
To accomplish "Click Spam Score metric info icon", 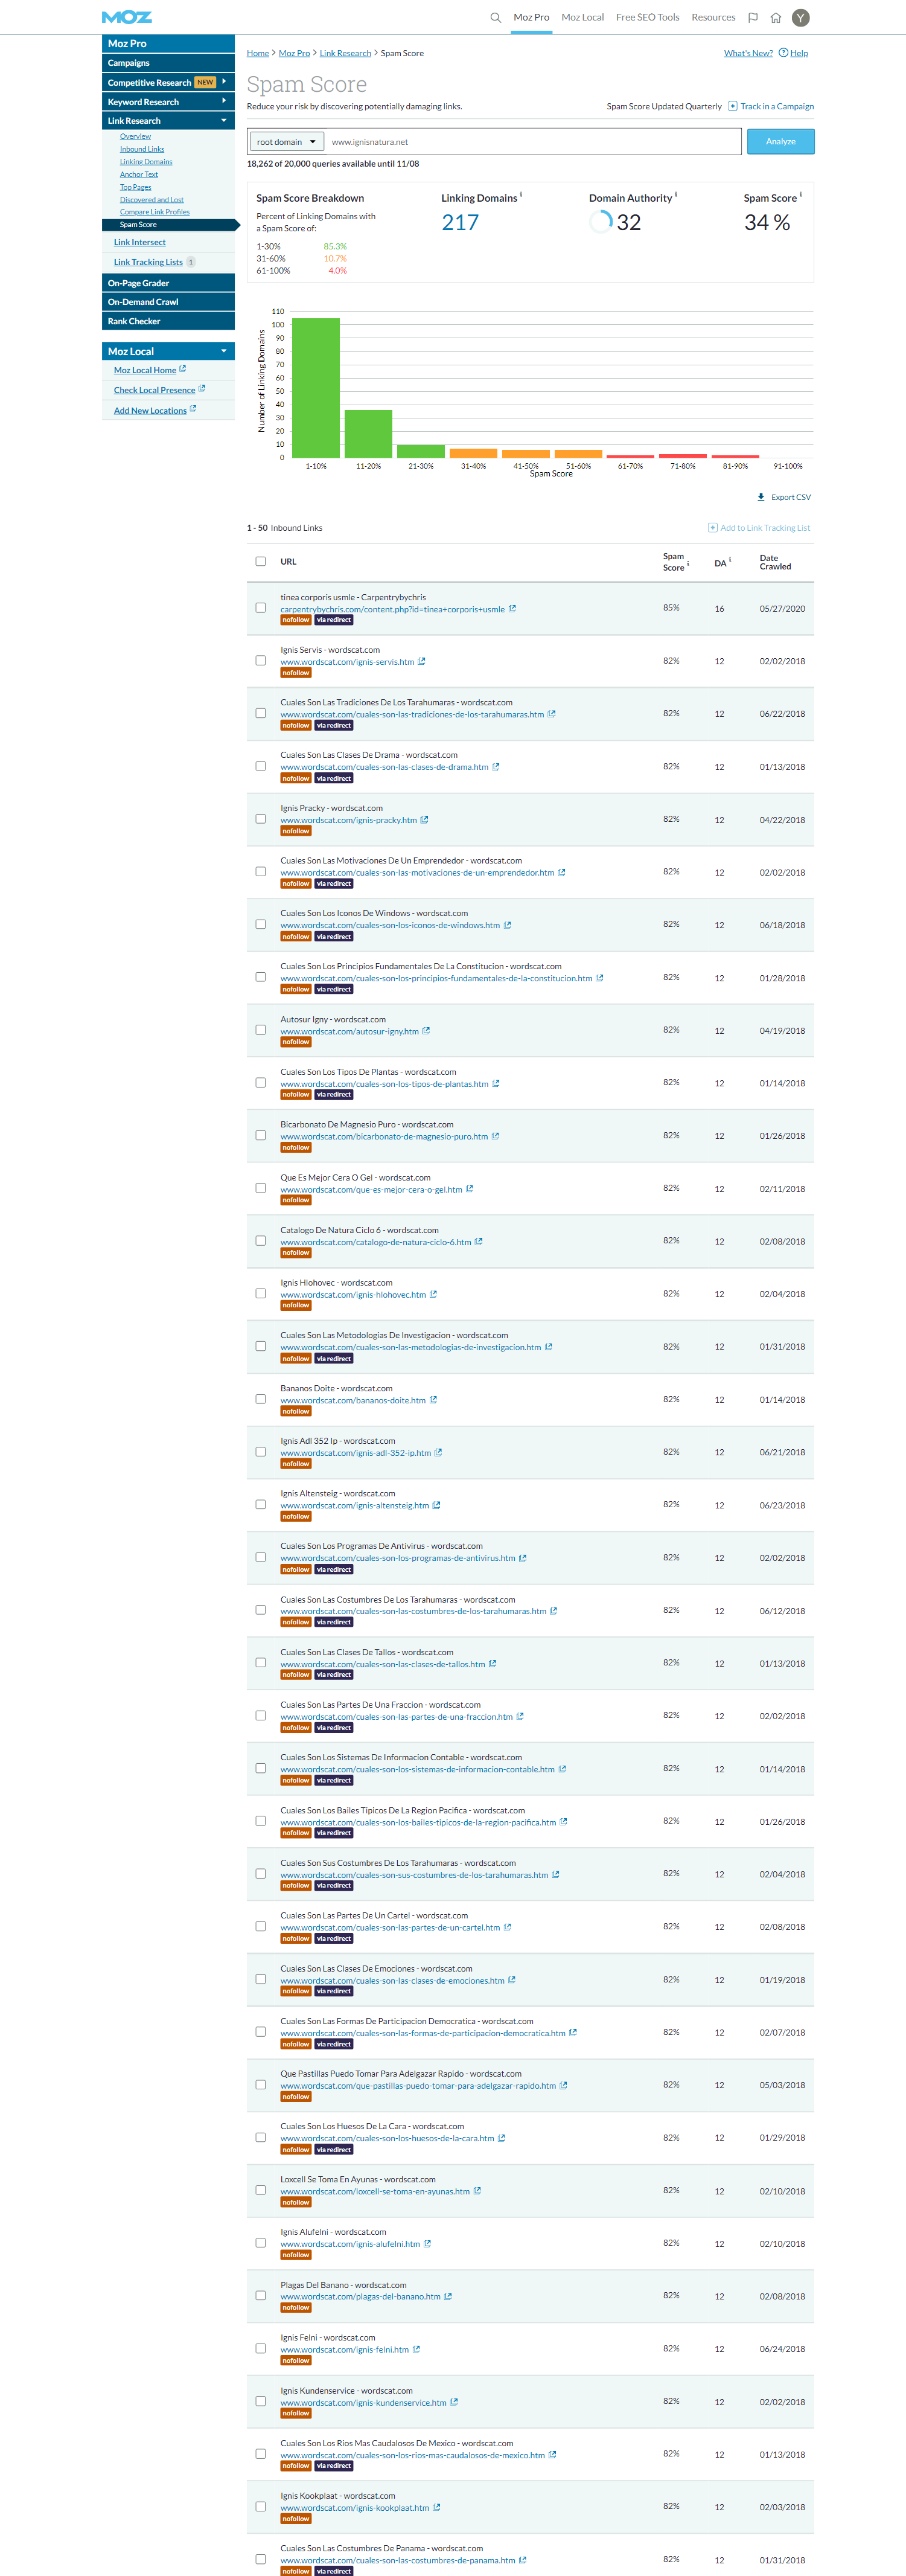I will [x=801, y=195].
